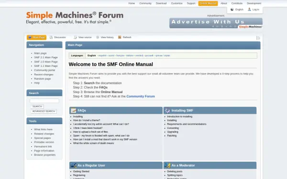Open SMF 2.1 Main Page navigation link
This screenshot has height=179, width=287.
[x=46, y=57]
